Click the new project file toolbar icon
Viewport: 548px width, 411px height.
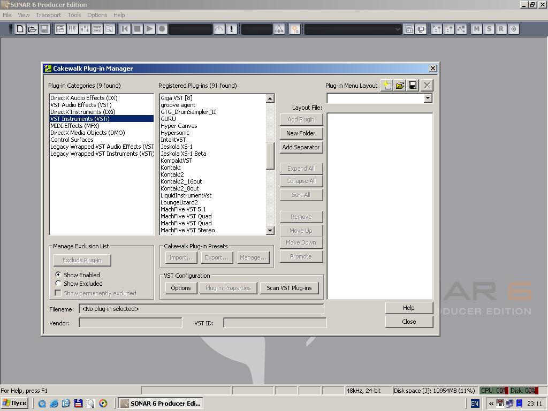(x=20, y=29)
